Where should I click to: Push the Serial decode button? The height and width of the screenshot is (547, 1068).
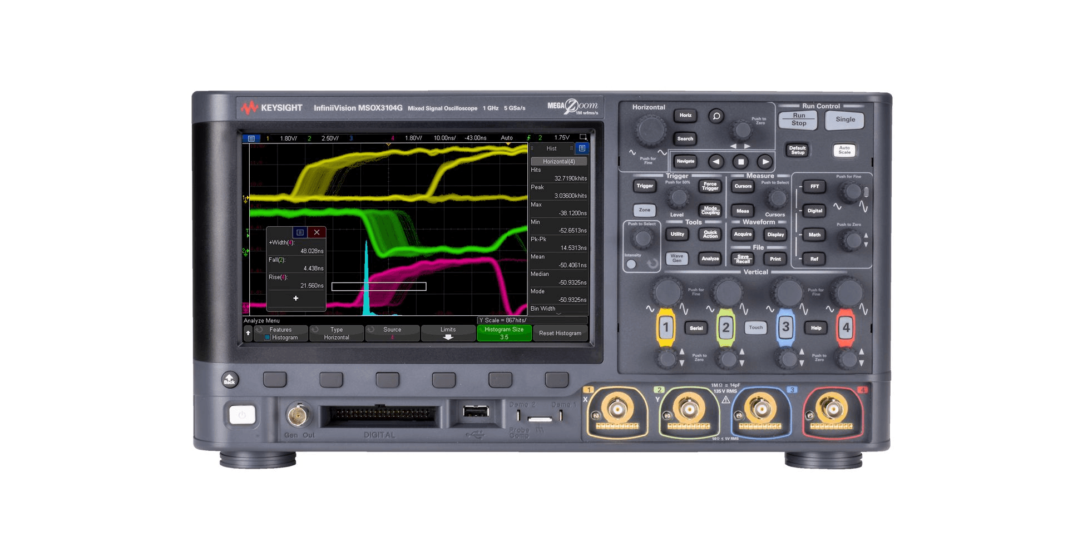click(x=696, y=328)
